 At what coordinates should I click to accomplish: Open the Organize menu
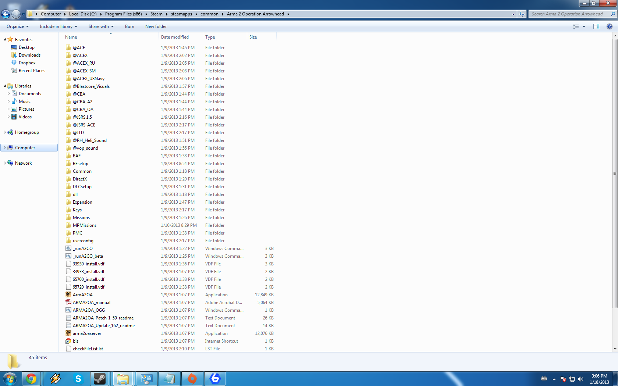pyautogui.click(x=17, y=26)
